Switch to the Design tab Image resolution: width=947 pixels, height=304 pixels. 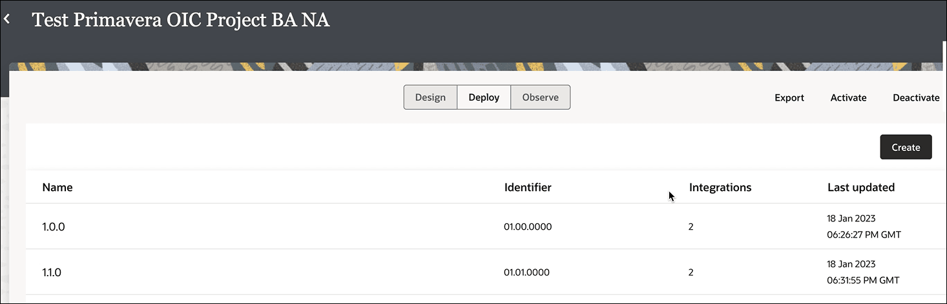430,97
